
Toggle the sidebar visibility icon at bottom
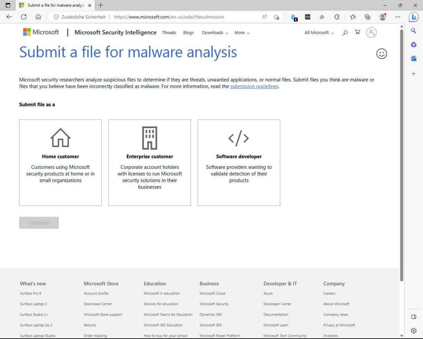pyautogui.click(x=414, y=317)
